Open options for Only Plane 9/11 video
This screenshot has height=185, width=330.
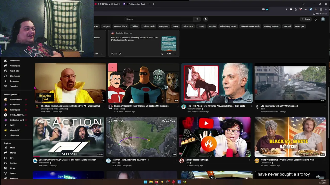pyautogui.click(x=176, y=160)
